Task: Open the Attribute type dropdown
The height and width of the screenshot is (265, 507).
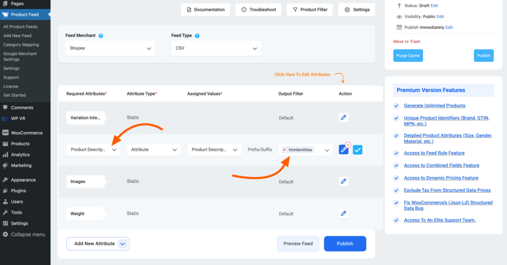Action: pyautogui.click(x=154, y=150)
